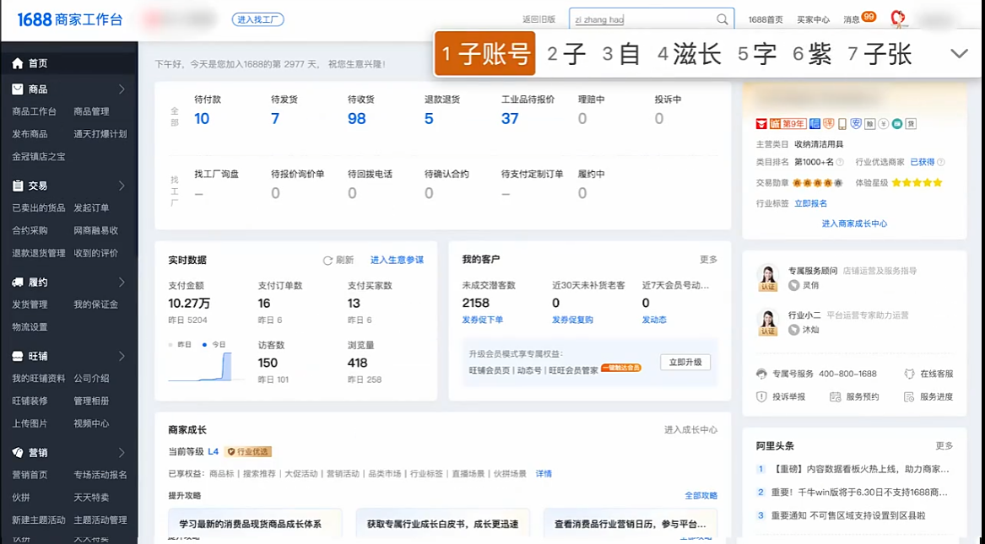Select 发货管理 from the sidebar

(x=30, y=304)
